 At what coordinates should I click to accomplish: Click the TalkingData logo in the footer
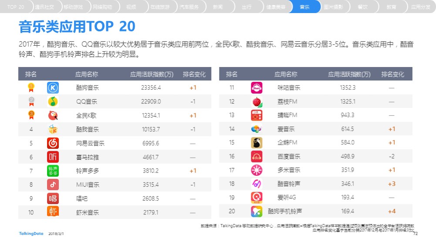click(31, 234)
